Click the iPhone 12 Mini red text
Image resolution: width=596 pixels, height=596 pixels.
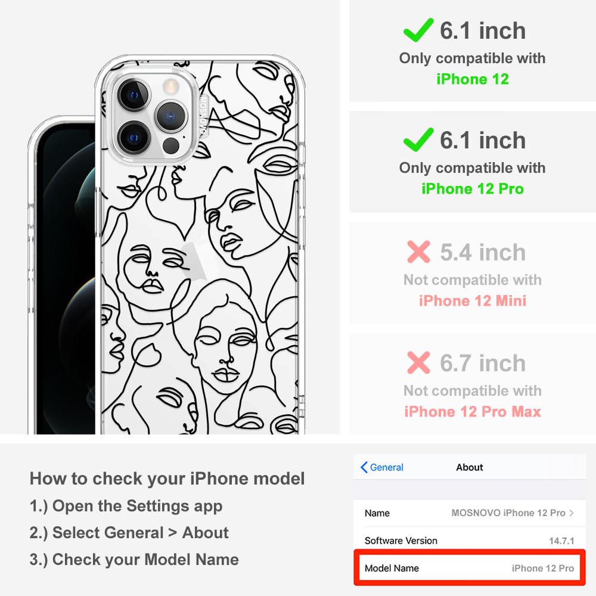click(473, 300)
